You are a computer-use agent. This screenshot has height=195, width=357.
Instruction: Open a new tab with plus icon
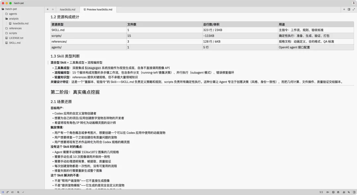tap(344, 9)
